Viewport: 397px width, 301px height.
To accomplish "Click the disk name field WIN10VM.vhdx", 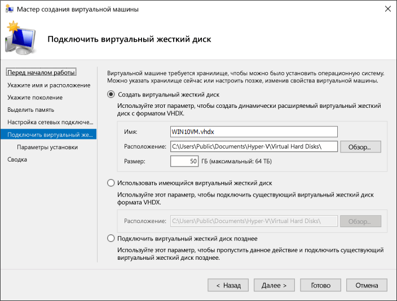I will (253, 132).
